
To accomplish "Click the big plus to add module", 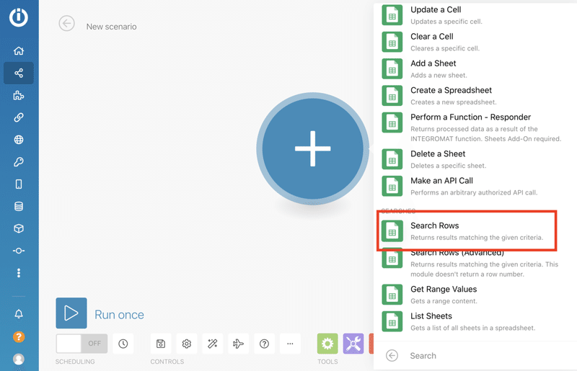I will [x=312, y=148].
